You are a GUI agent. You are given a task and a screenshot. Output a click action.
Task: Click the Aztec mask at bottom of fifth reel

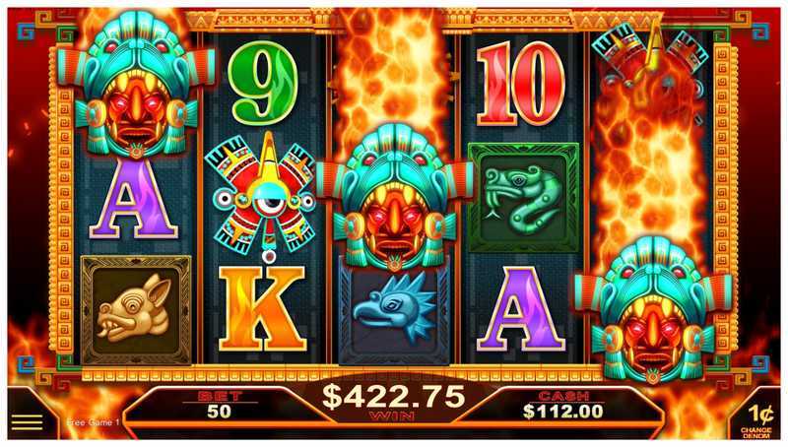[653, 309]
